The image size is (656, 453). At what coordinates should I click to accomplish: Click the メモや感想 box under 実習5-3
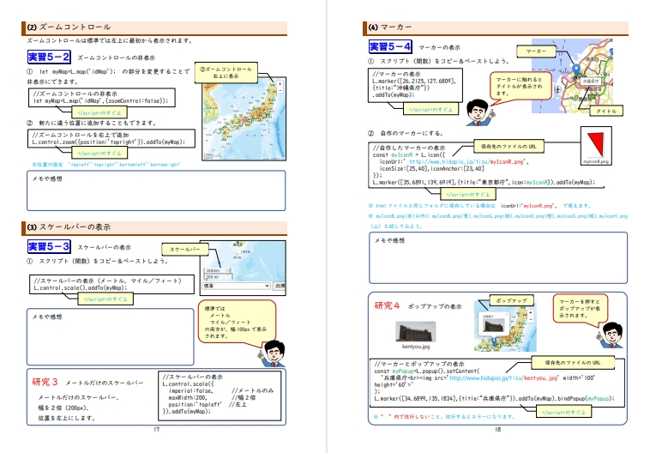pyautogui.click(x=111, y=337)
